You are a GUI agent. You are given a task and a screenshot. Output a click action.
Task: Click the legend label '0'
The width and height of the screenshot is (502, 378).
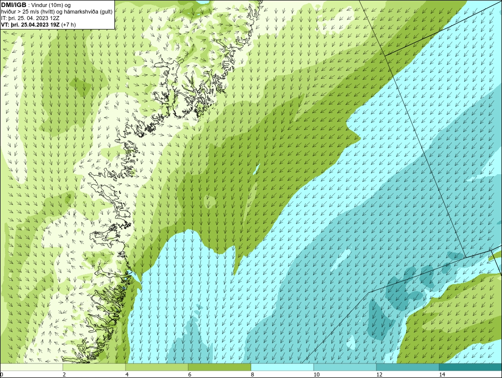point(2,374)
